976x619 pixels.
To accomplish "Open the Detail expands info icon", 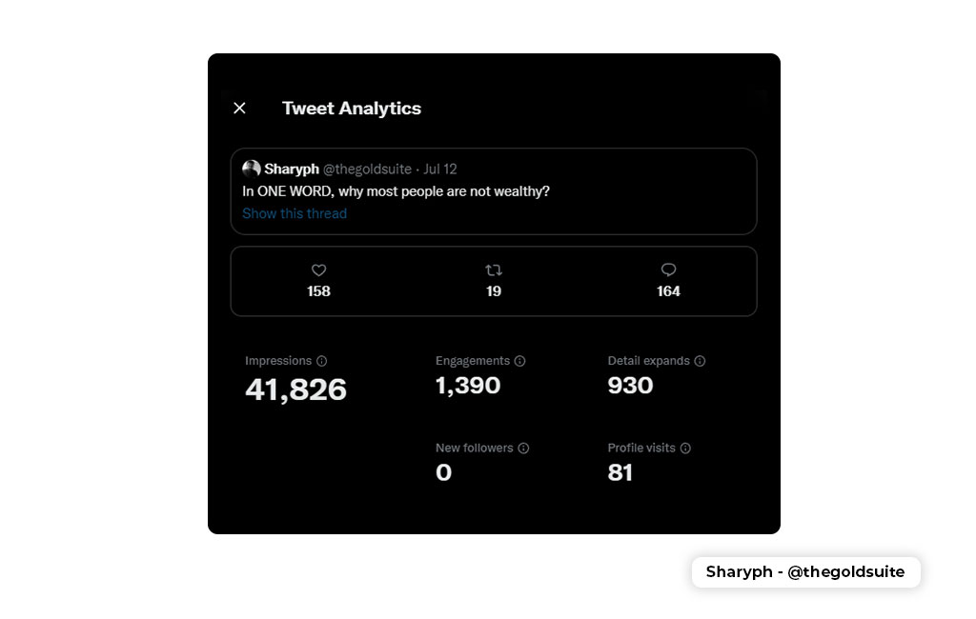I will pos(700,361).
